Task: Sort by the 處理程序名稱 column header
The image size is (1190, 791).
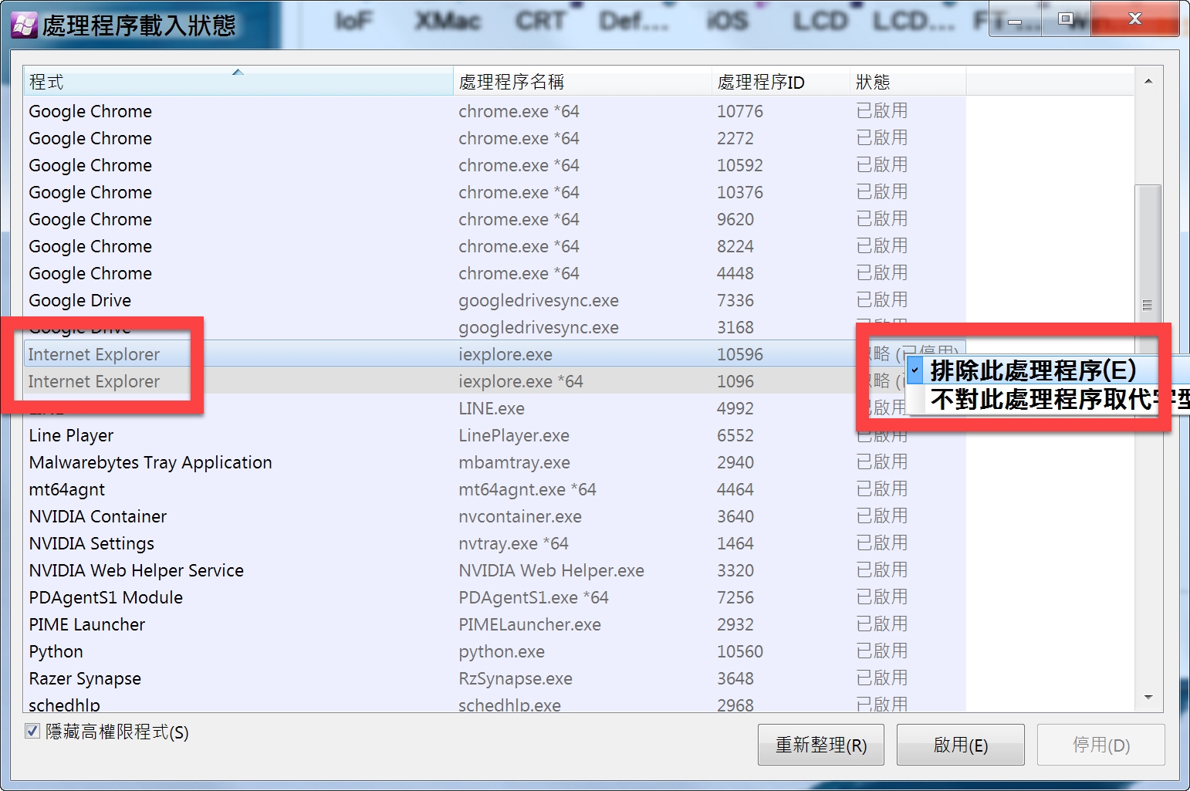Action: pos(583,82)
